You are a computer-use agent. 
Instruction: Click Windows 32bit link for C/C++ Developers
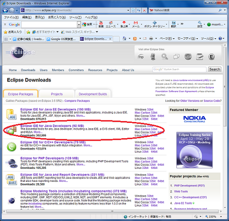tap(150, 142)
